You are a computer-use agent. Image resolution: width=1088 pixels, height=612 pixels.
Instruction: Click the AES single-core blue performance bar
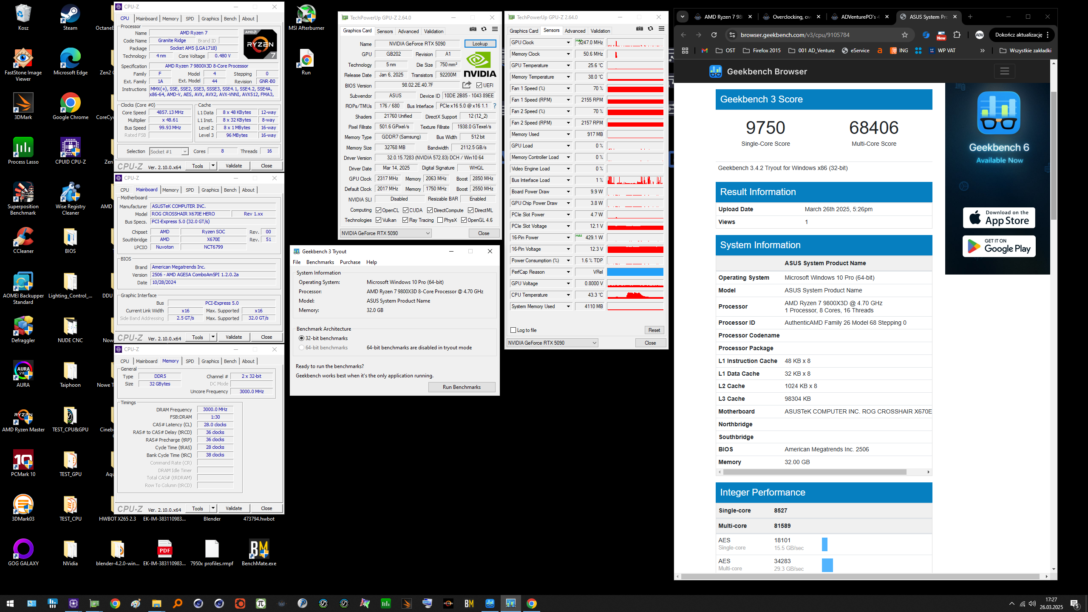click(824, 544)
